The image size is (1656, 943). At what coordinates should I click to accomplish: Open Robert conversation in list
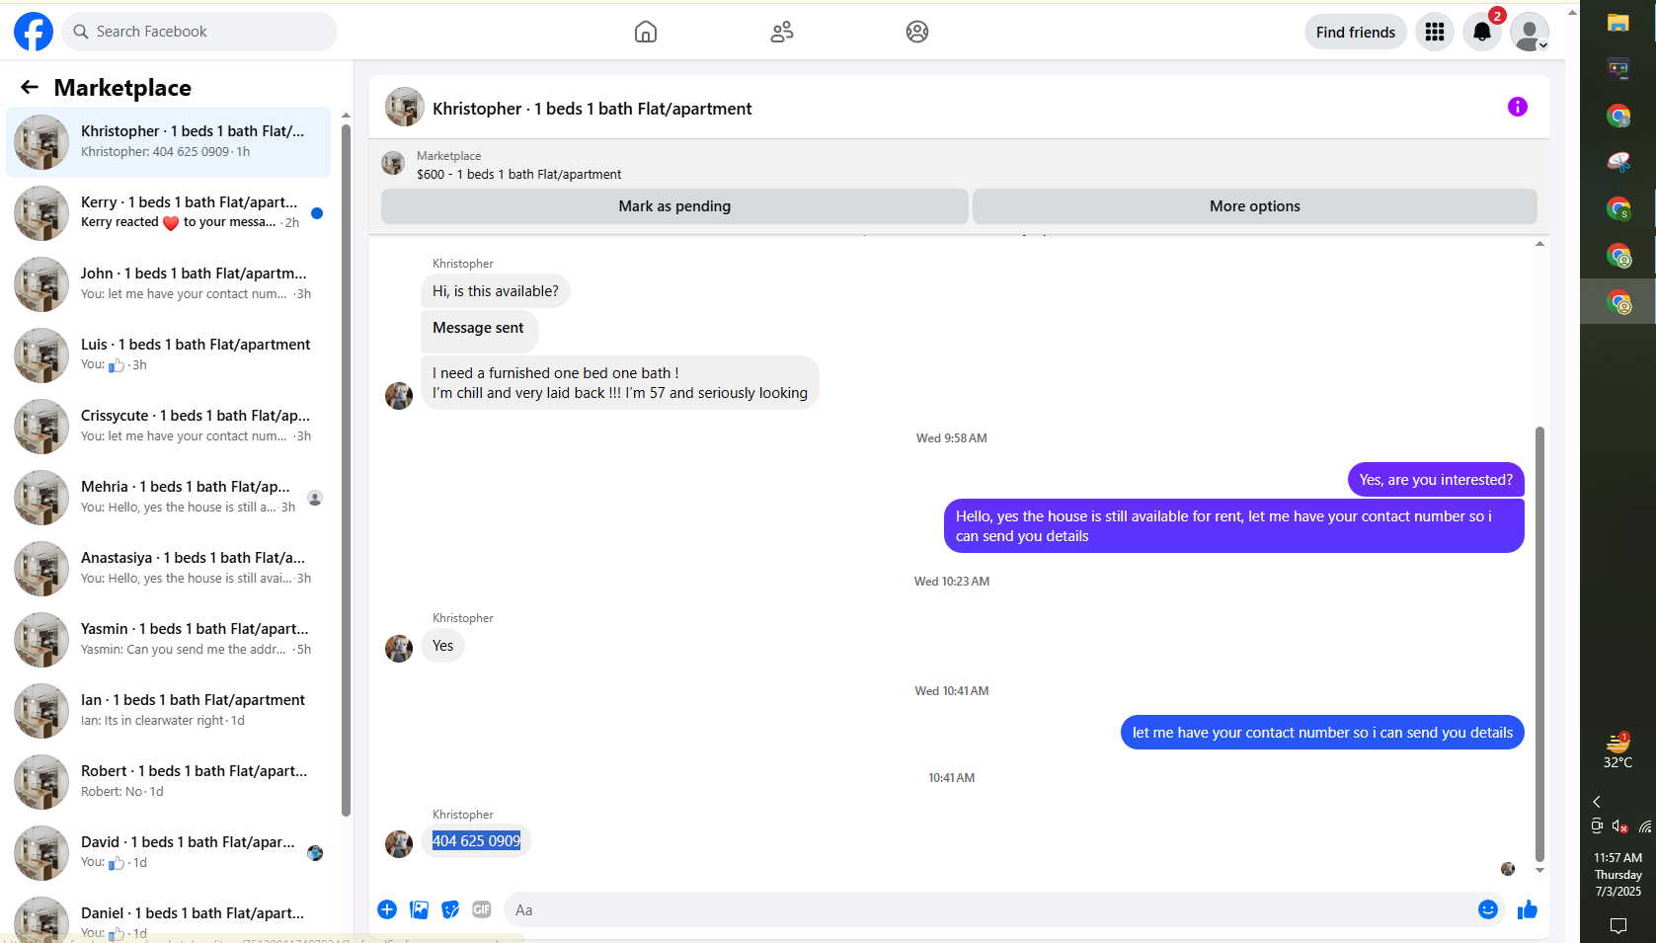click(x=169, y=782)
